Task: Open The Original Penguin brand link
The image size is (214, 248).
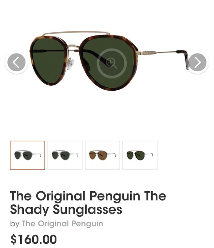Action: tap(62, 224)
